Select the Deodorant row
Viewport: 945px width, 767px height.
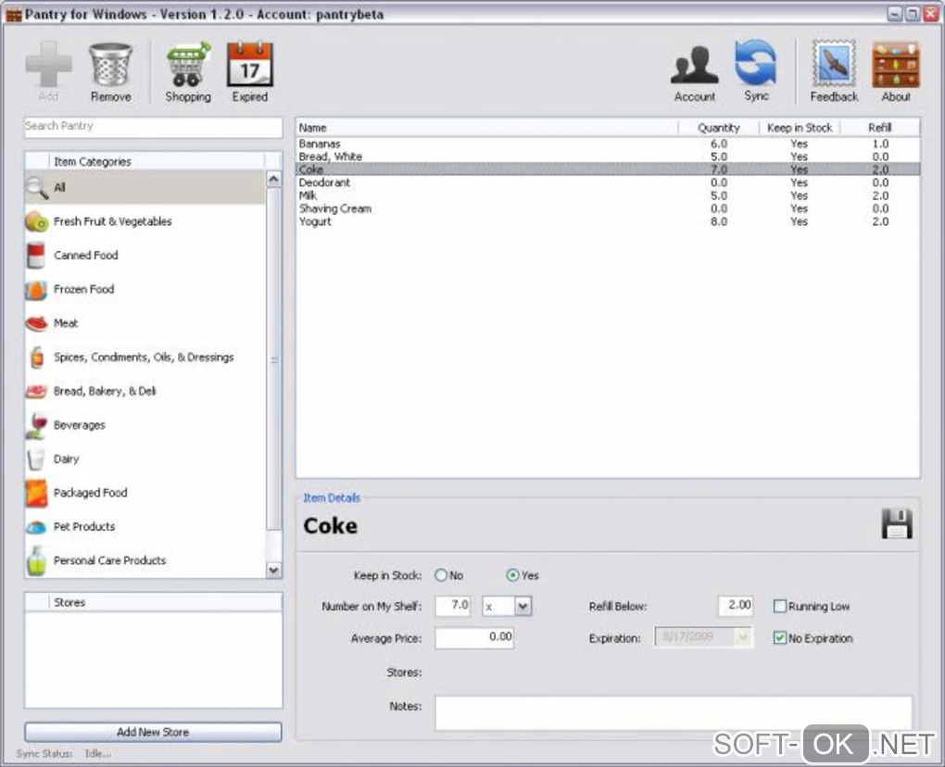(608, 182)
